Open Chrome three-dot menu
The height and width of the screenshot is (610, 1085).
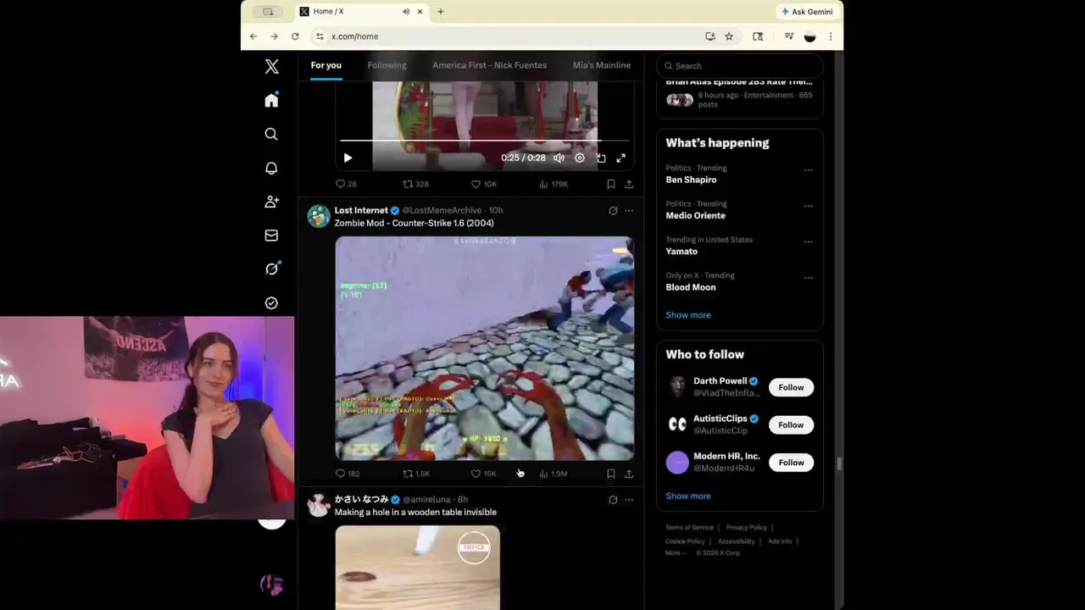point(831,36)
